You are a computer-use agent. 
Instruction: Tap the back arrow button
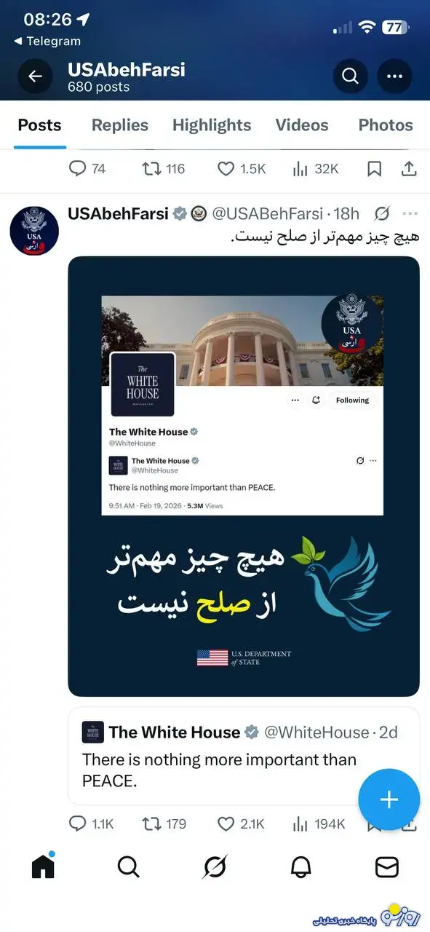click(36, 76)
